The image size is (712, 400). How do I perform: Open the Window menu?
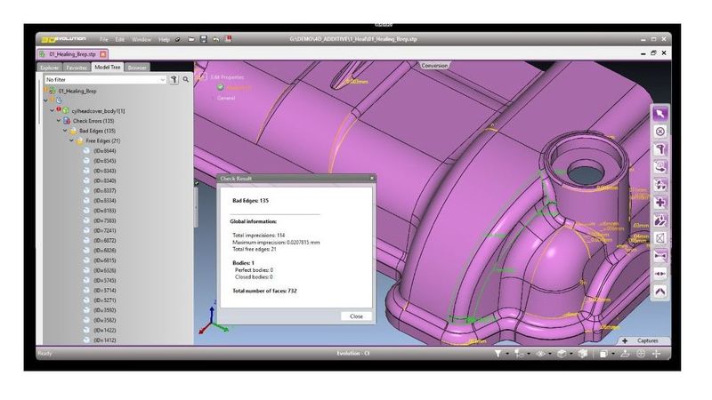142,39
